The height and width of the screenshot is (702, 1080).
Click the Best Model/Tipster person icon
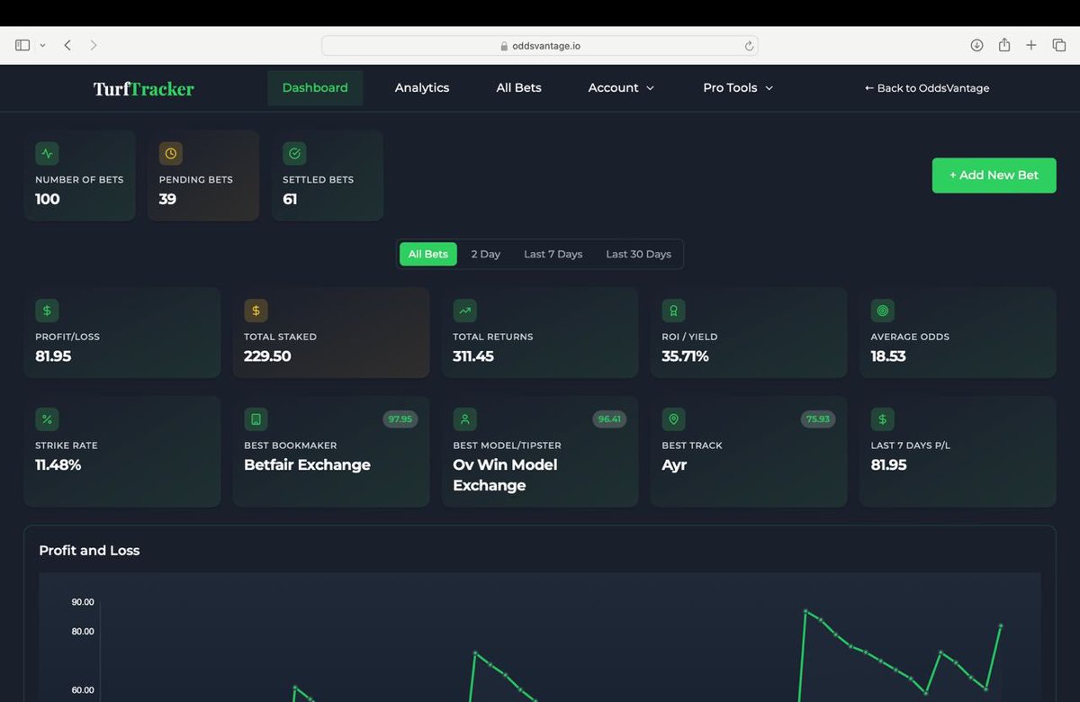[464, 419]
